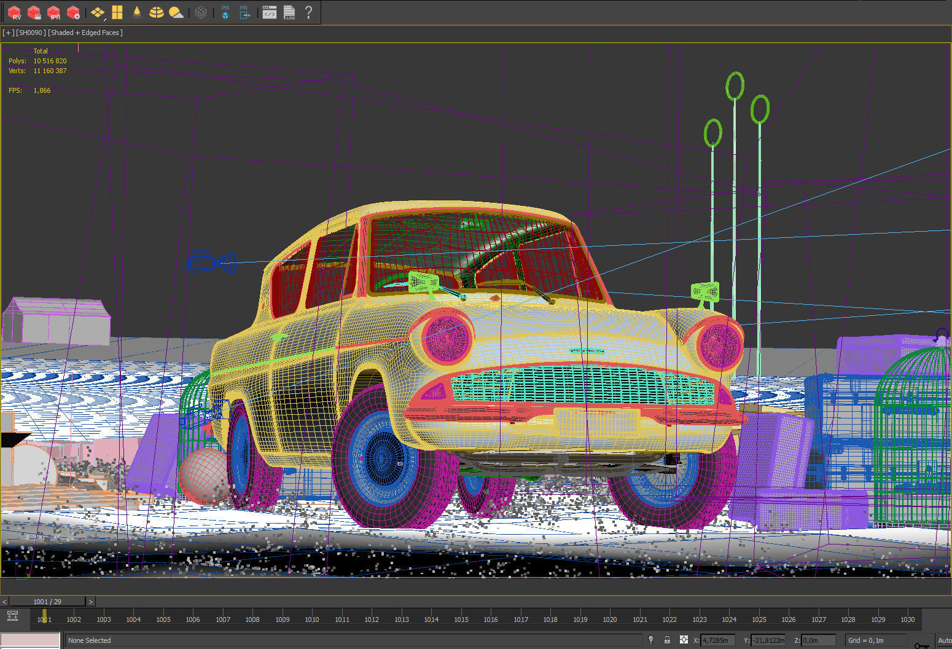Click the car's teal front grille
This screenshot has height=649, width=952.
[x=582, y=385]
